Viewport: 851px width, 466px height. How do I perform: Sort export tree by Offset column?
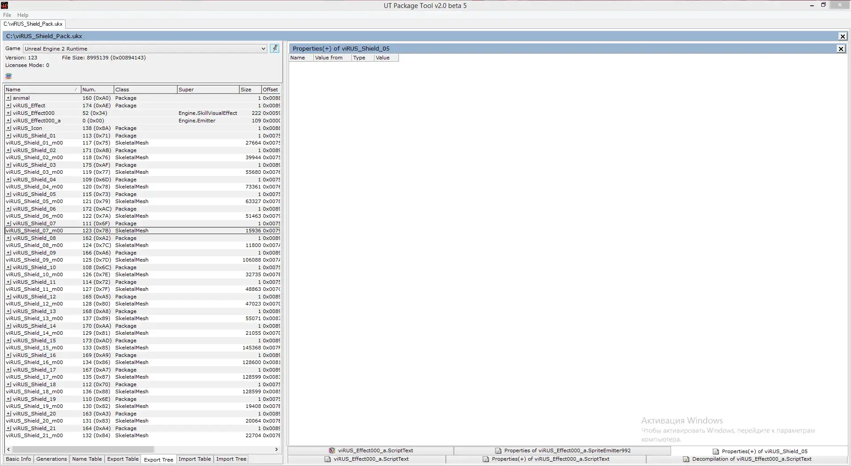[x=271, y=90]
